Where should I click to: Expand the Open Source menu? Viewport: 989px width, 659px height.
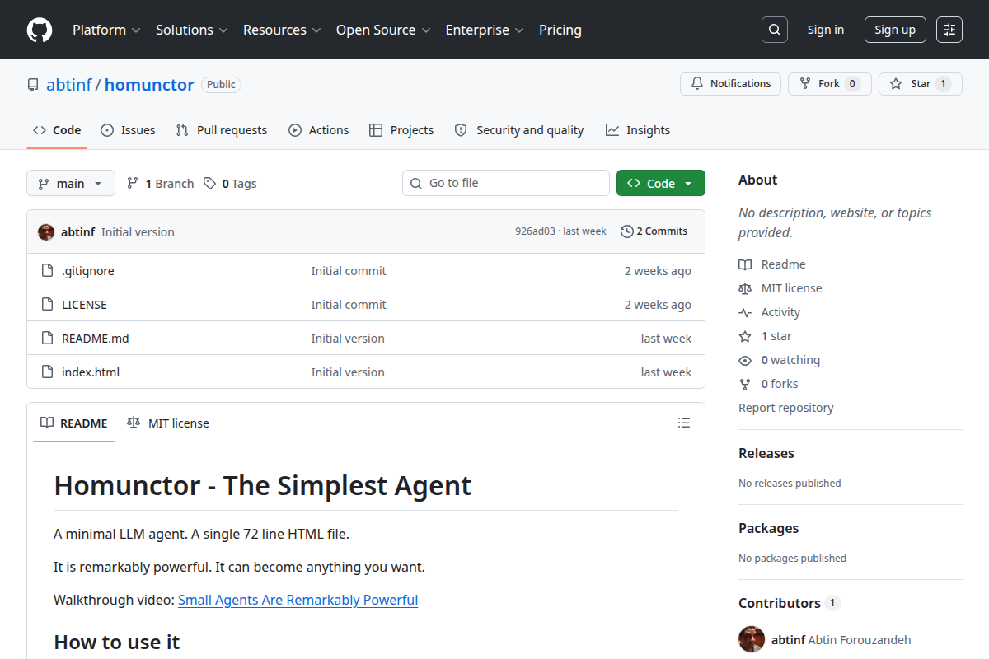pos(383,30)
